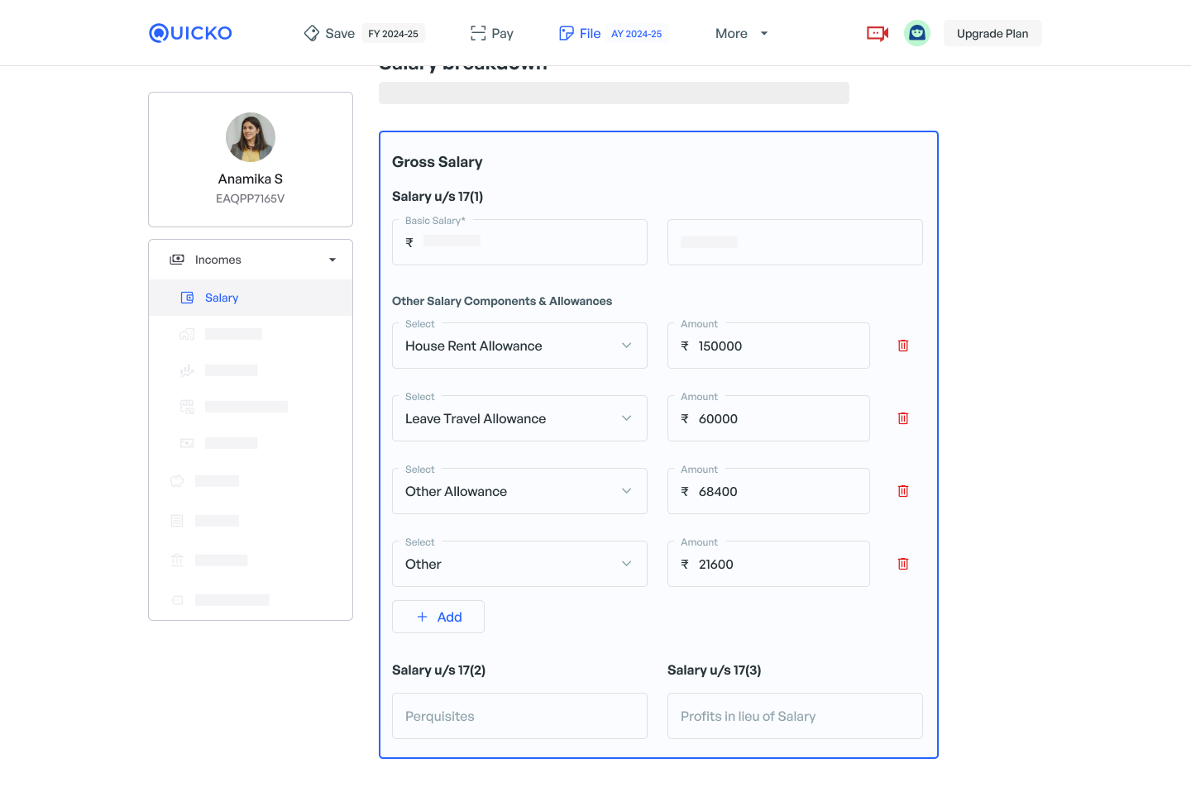Delete the House Rent Allowance row
Viewport: 1191px width, 787px height.
(x=903, y=346)
